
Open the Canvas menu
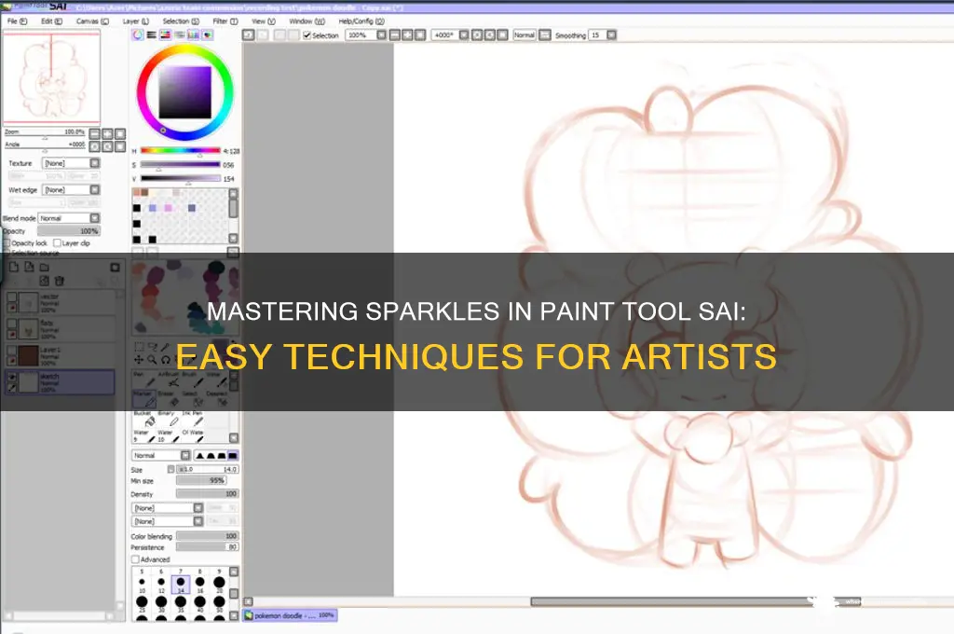(92, 21)
